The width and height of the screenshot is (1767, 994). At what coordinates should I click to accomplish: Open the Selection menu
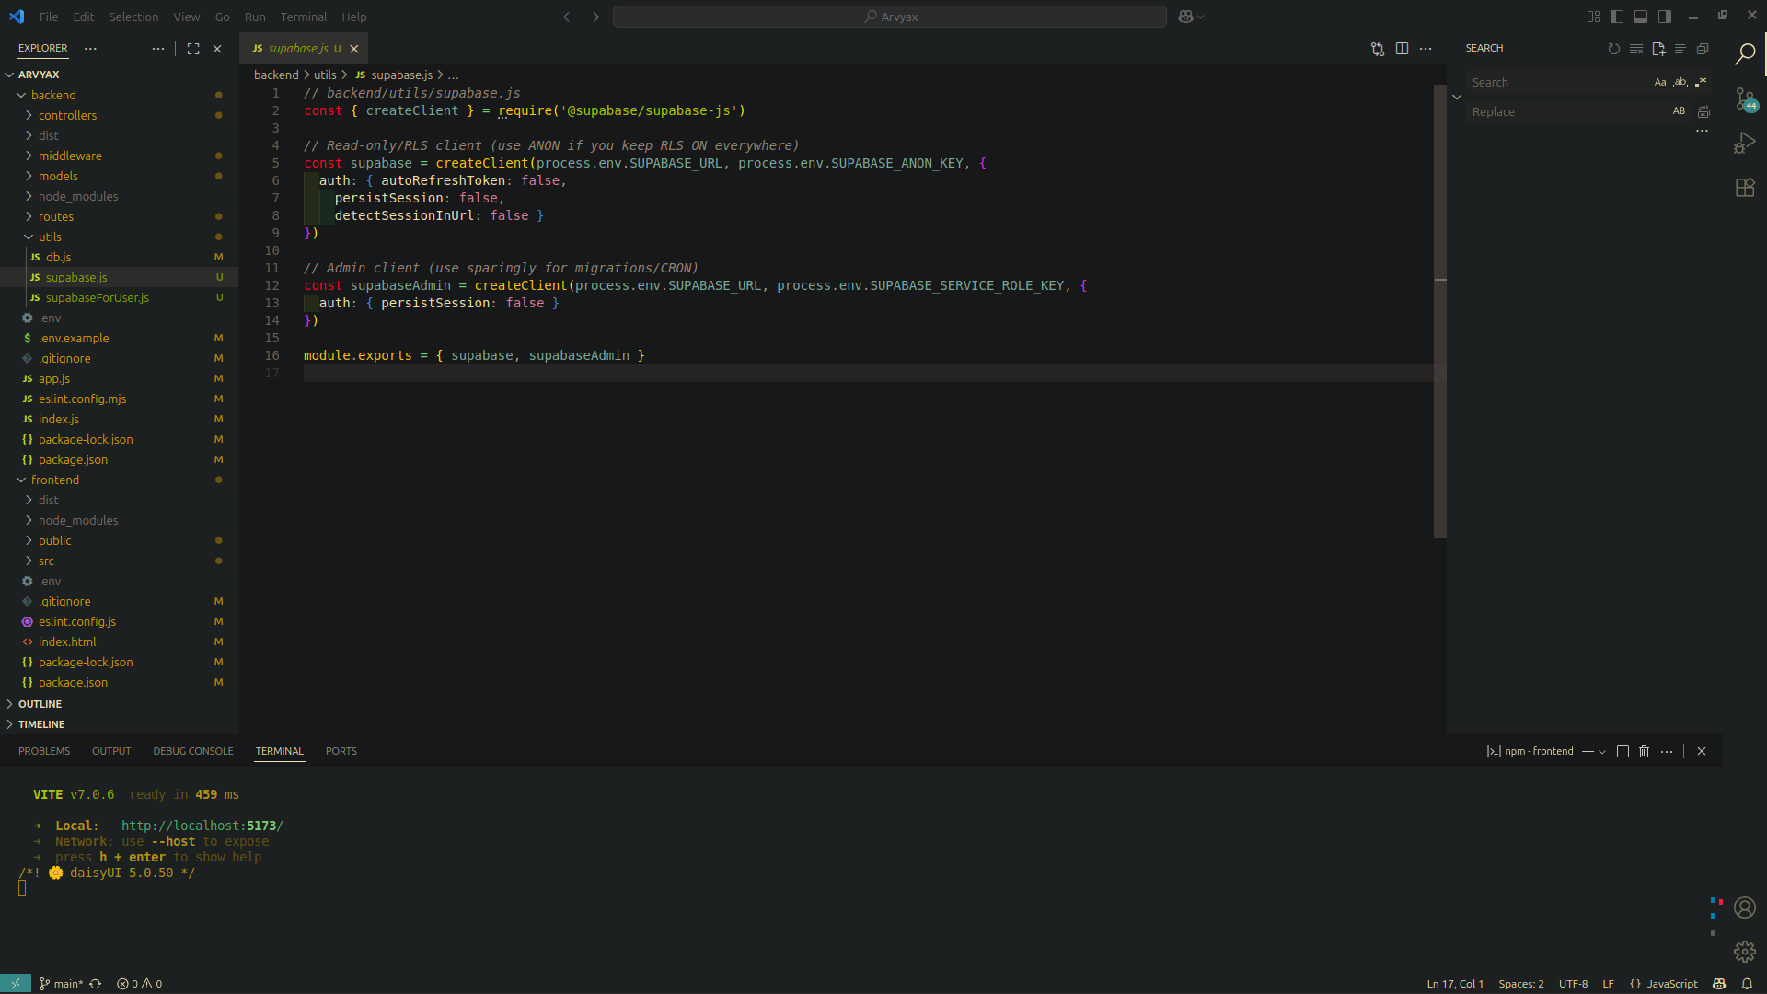[x=133, y=17]
